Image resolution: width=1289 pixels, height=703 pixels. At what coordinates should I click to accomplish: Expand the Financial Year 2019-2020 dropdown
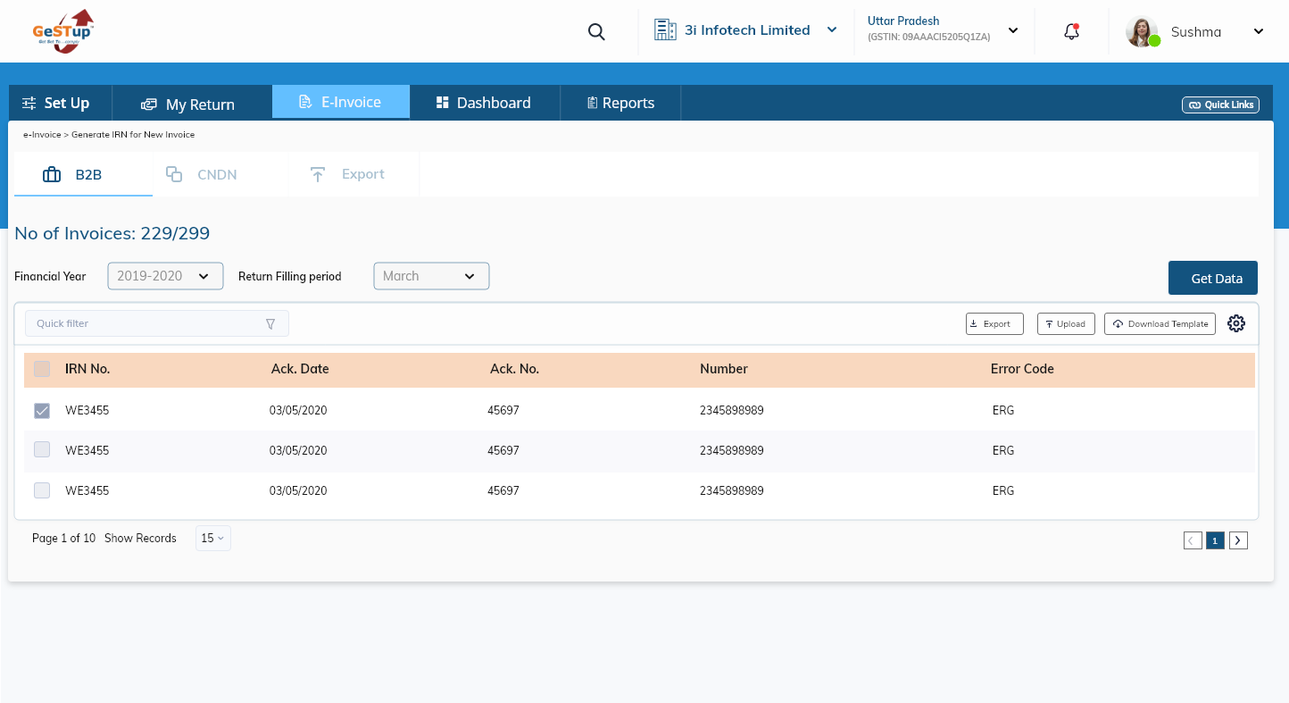point(165,276)
